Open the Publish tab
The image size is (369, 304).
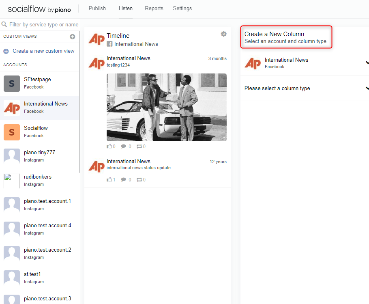point(97,9)
